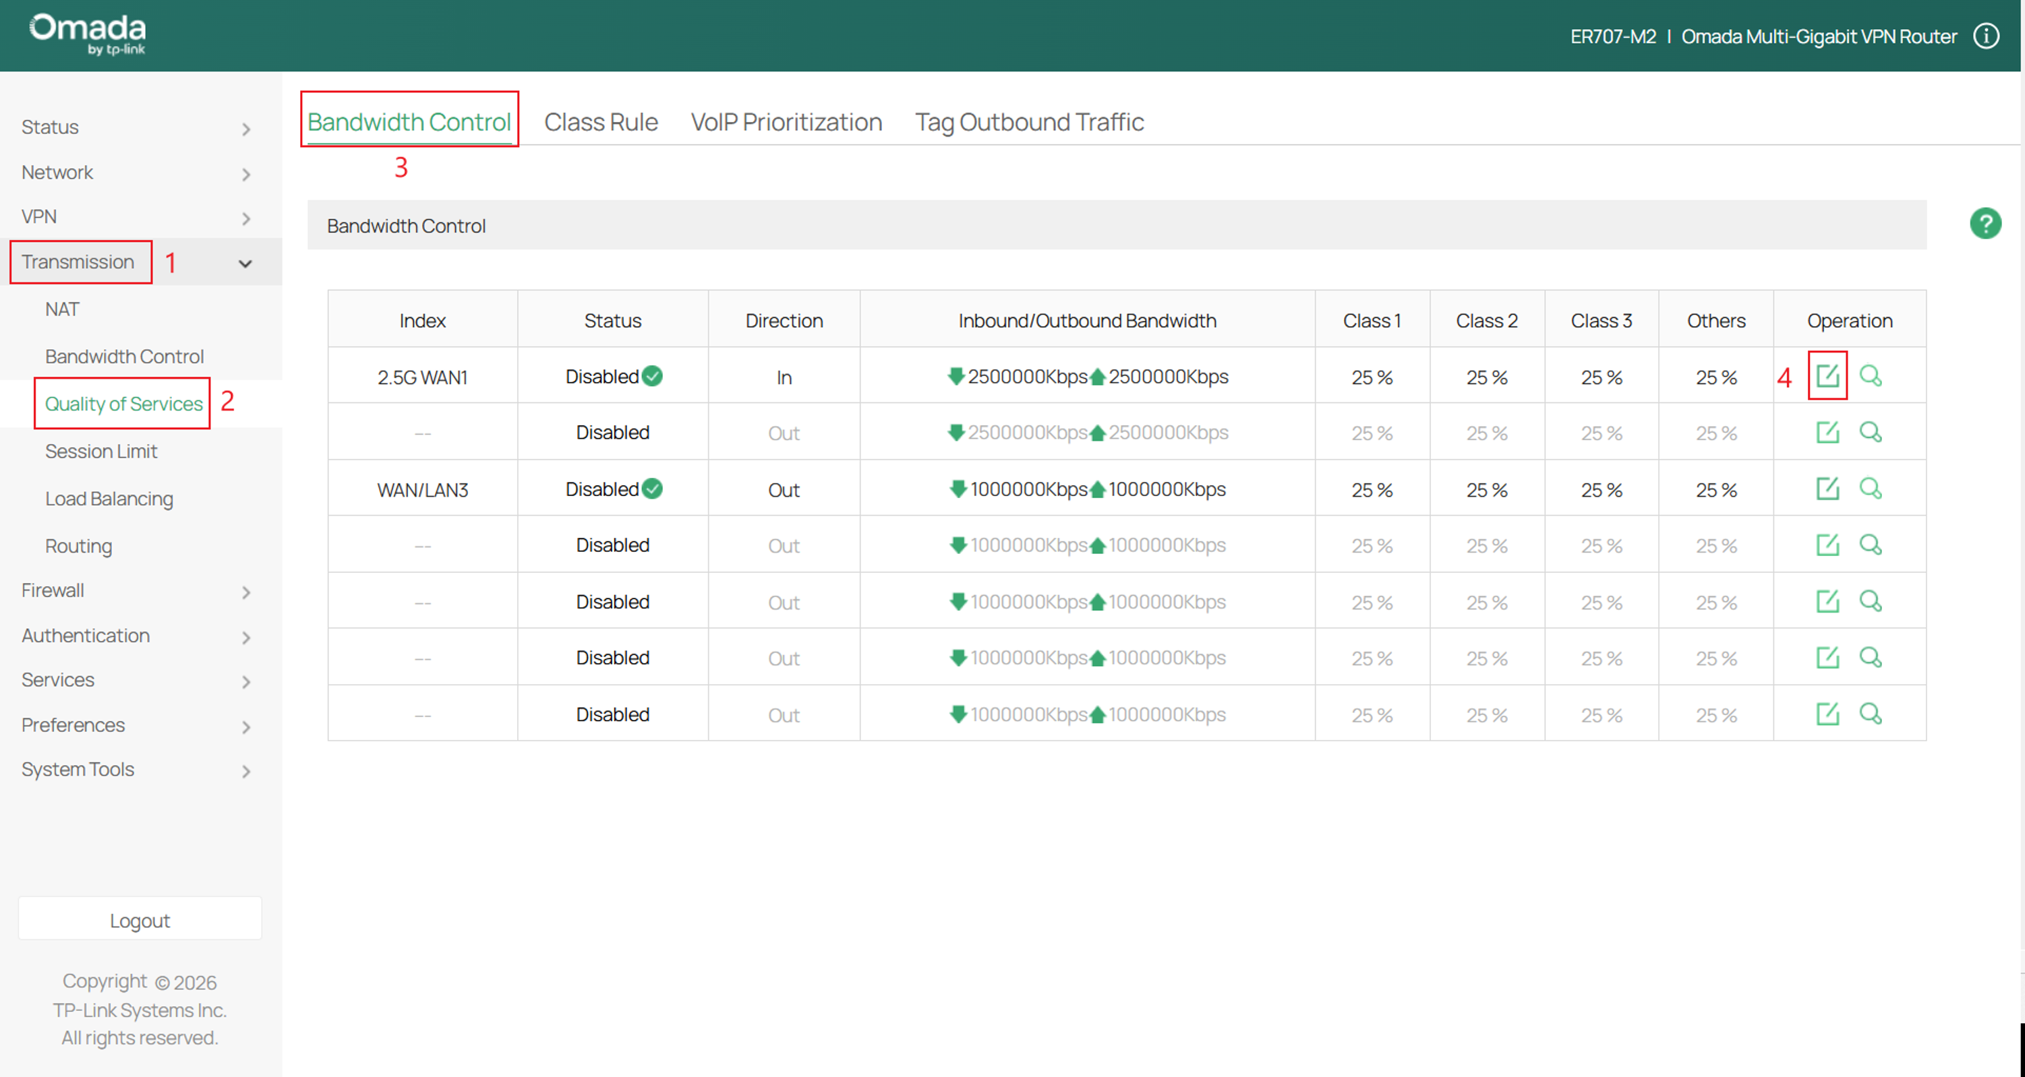Log out using the Logout button

tap(140, 920)
